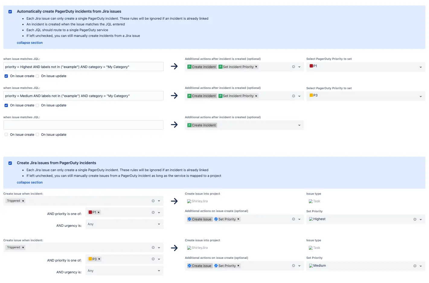The image size is (429, 283).
Task: Remove the P3 tag from priority filter
Action: click(x=99, y=259)
